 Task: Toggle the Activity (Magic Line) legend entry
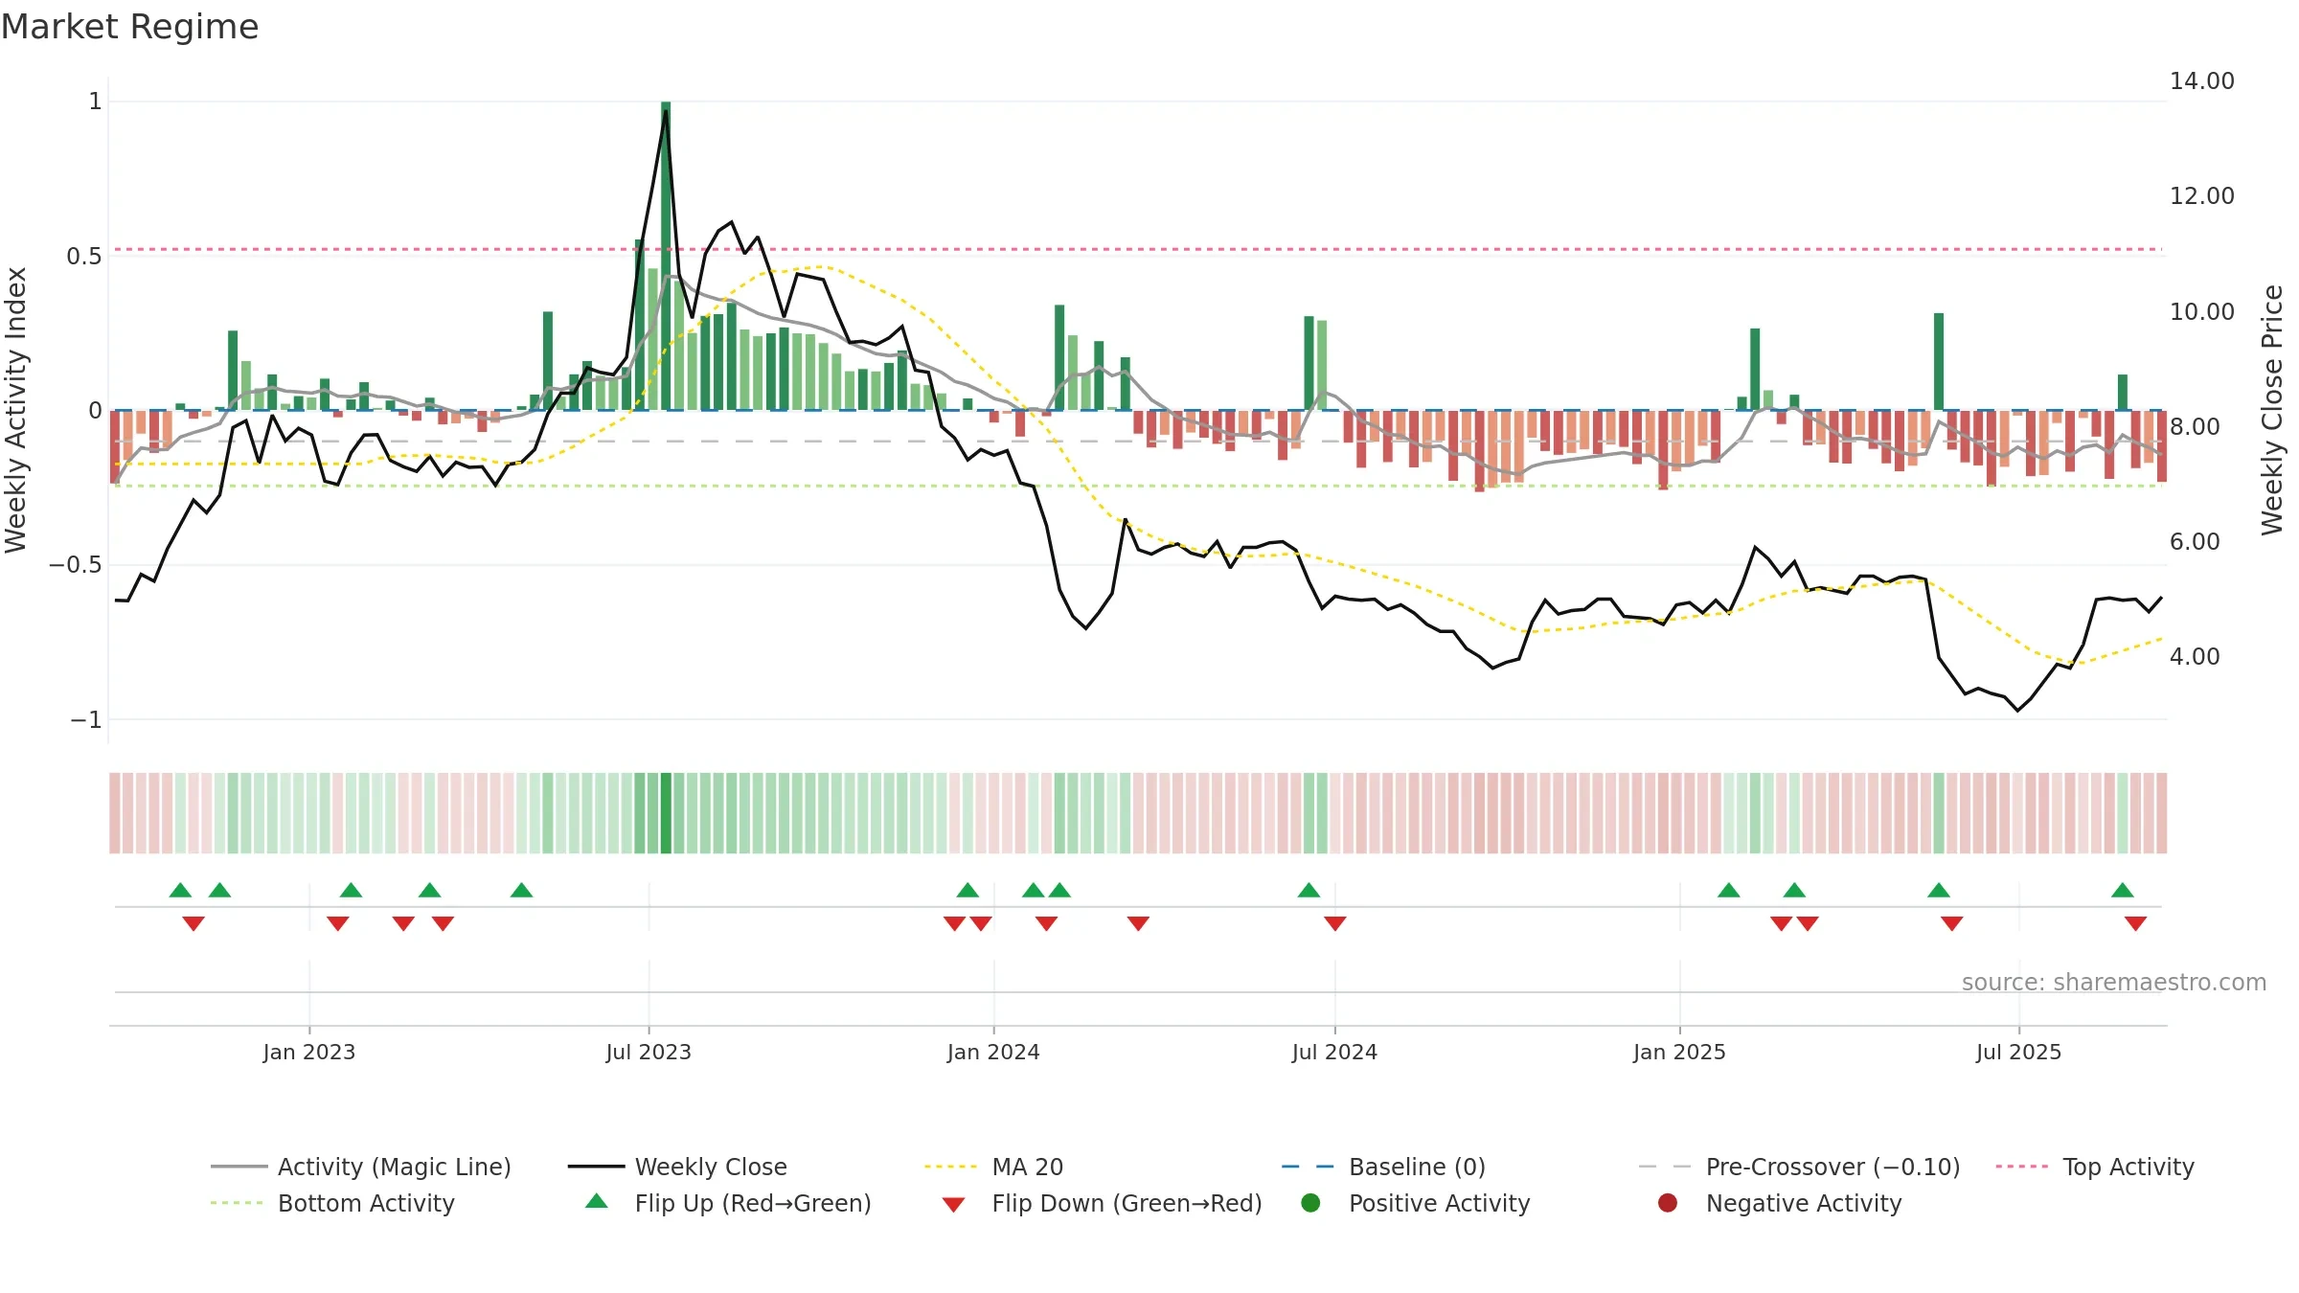361,1167
